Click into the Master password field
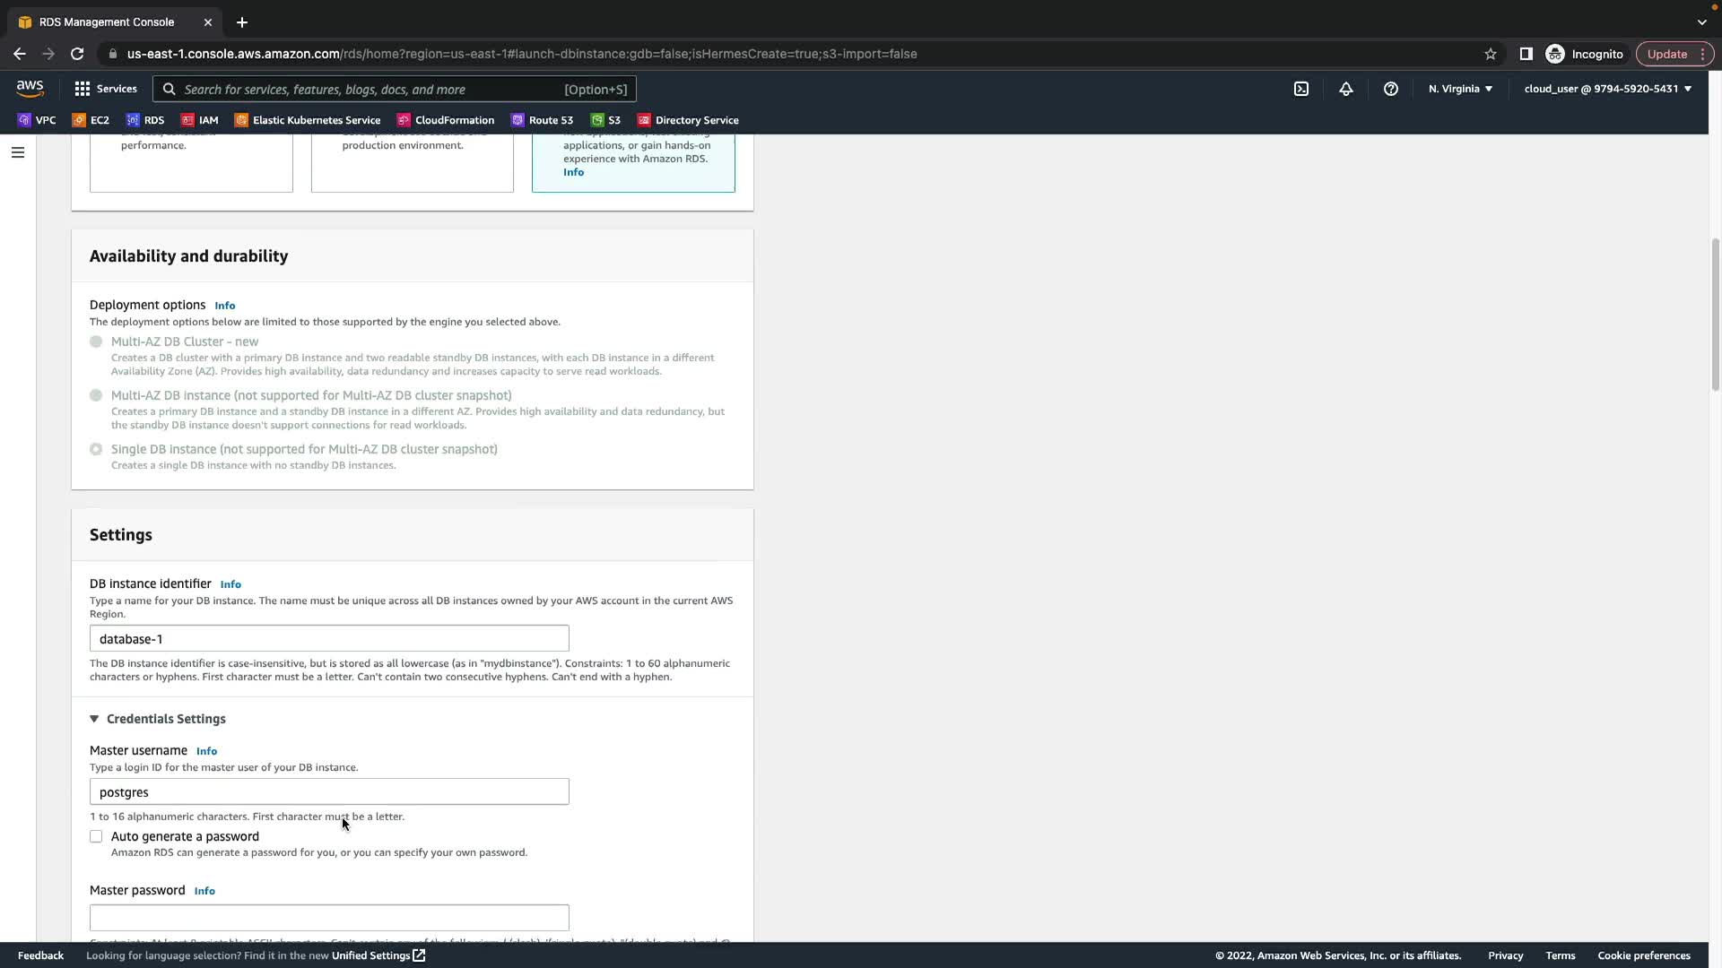The width and height of the screenshot is (1722, 968). click(x=329, y=917)
